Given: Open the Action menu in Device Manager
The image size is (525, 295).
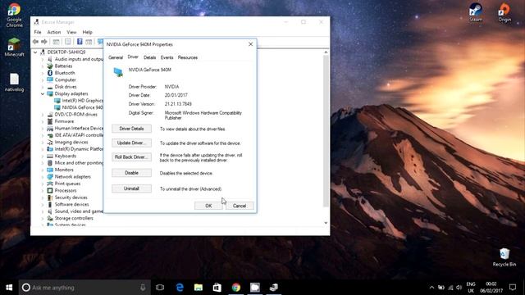Looking at the screenshot, I should pos(54,32).
